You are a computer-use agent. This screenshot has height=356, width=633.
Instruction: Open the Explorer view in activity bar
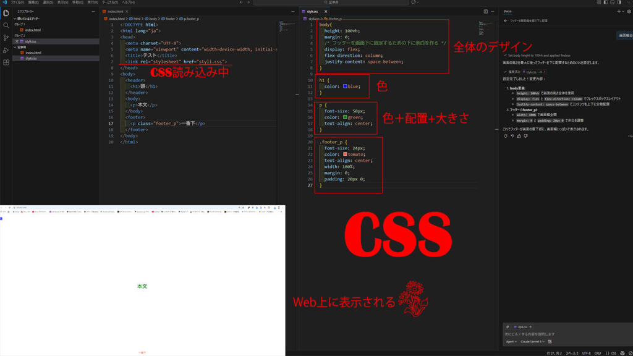[x=6, y=13]
